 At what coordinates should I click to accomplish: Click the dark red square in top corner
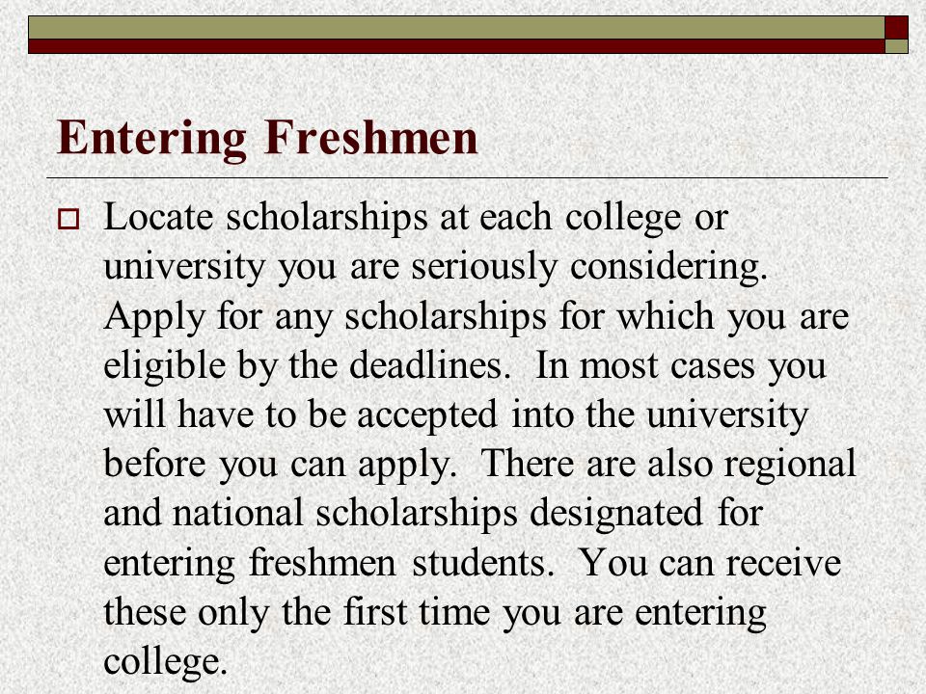[896, 27]
